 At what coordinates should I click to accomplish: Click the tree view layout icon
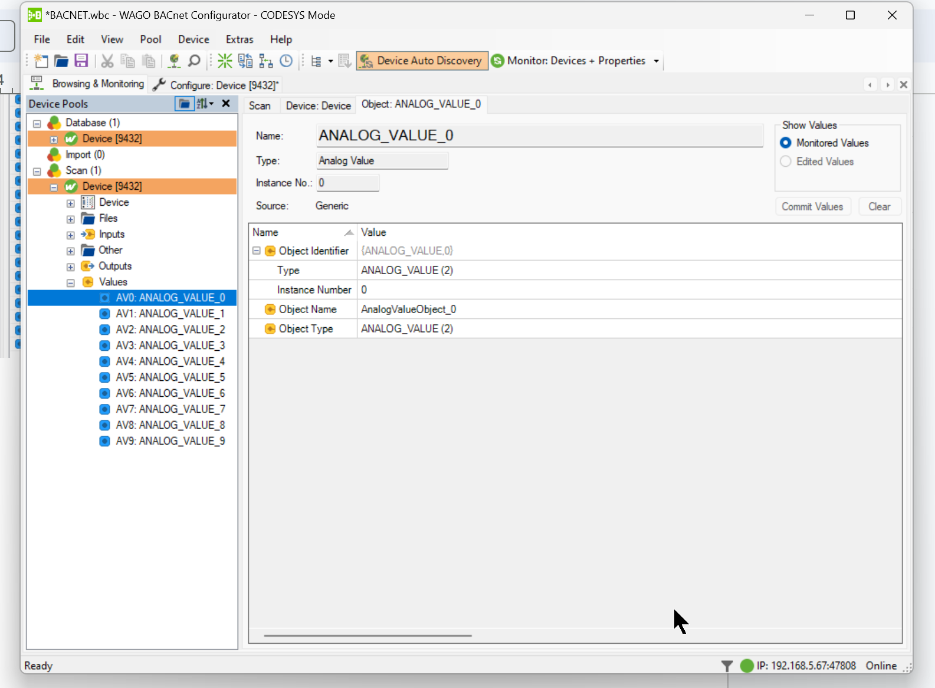[316, 61]
